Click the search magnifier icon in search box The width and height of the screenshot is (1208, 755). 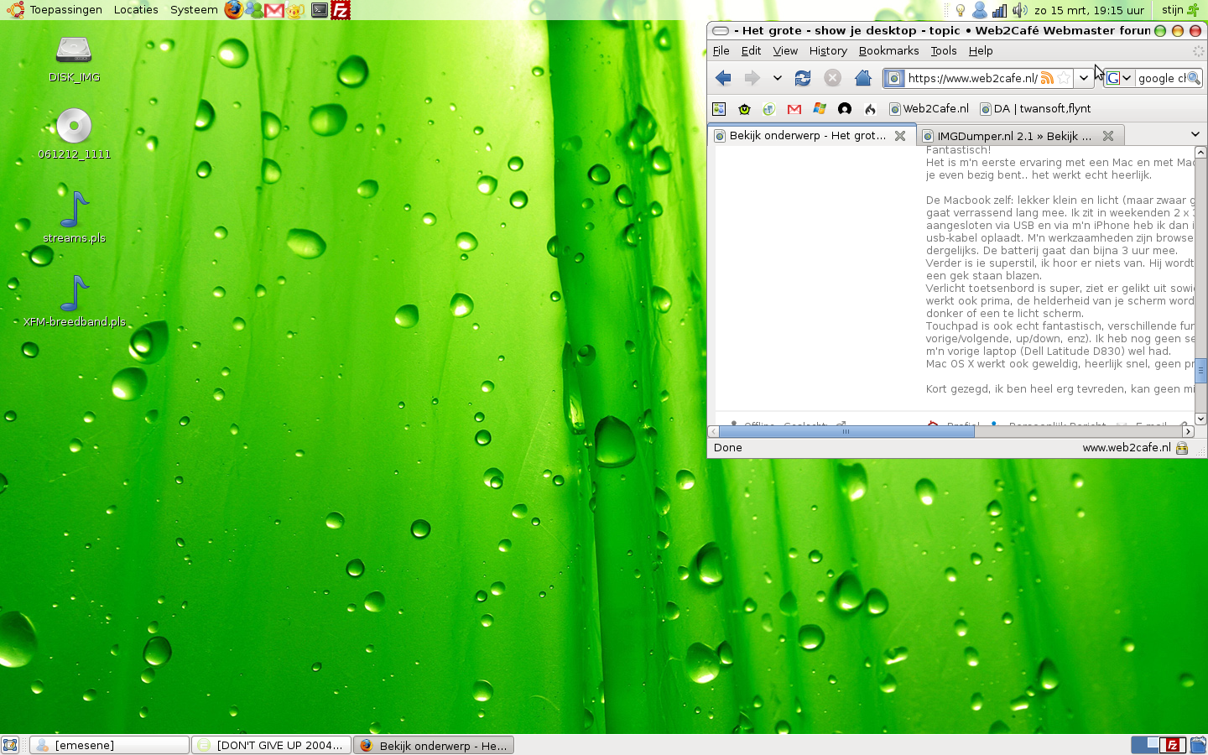(x=1194, y=78)
